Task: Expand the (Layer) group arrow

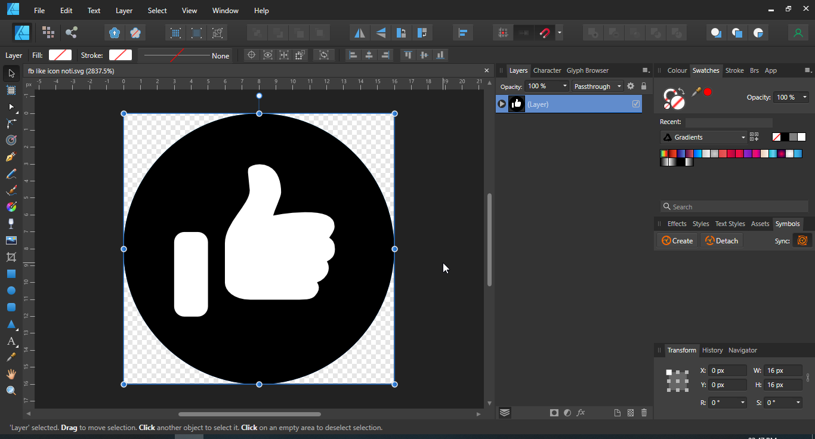Action: pyautogui.click(x=502, y=104)
